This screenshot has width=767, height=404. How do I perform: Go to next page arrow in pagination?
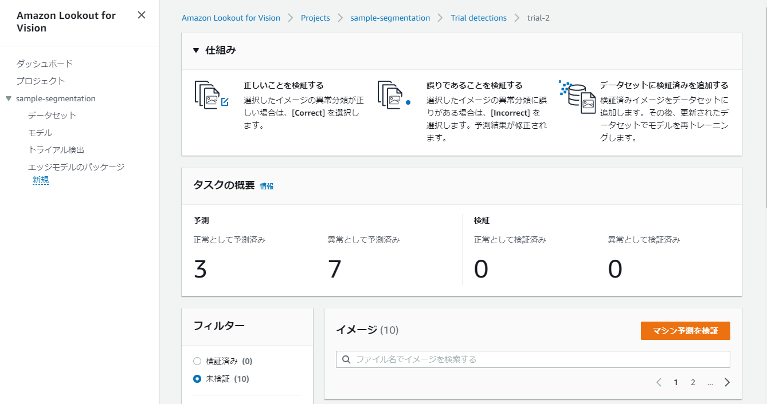727,382
